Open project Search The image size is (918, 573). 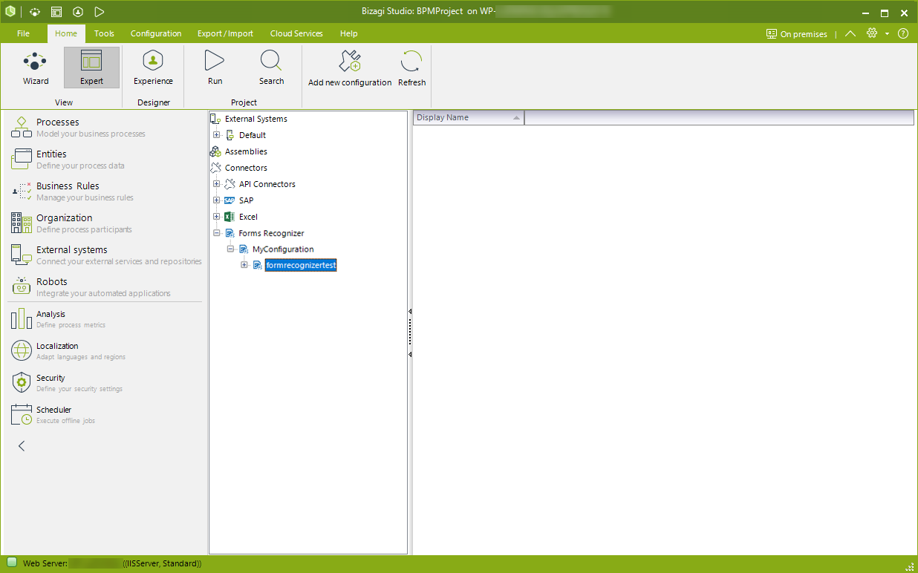[271, 68]
